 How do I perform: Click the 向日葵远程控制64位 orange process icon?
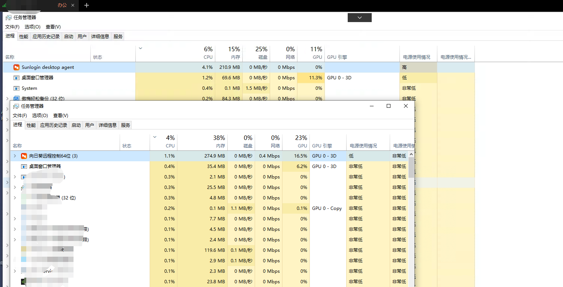click(24, 156)
